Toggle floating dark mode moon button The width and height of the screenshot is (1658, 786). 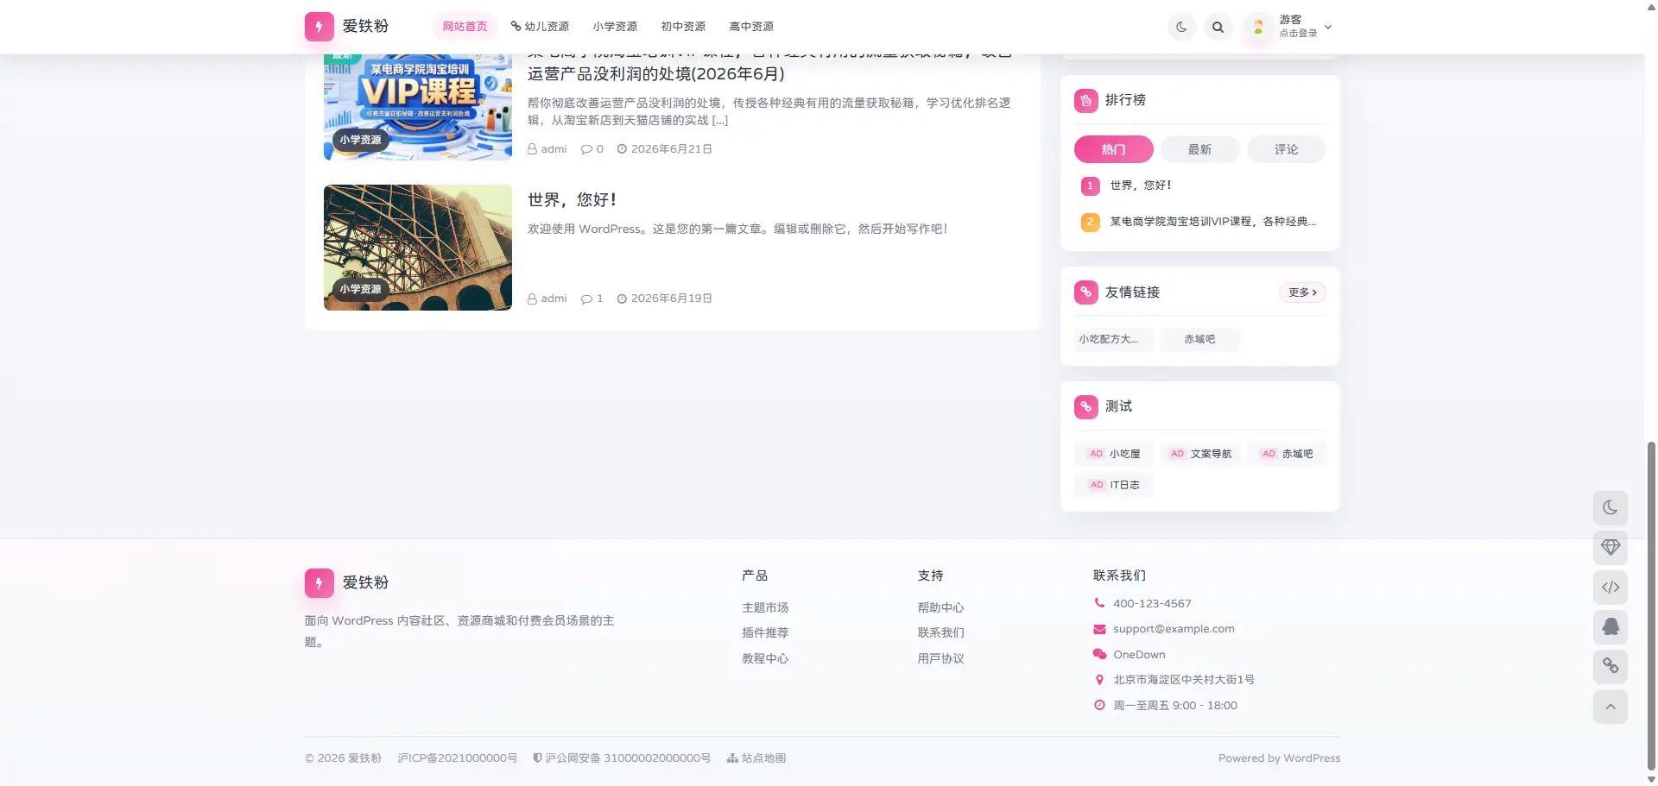[1611, 508]
